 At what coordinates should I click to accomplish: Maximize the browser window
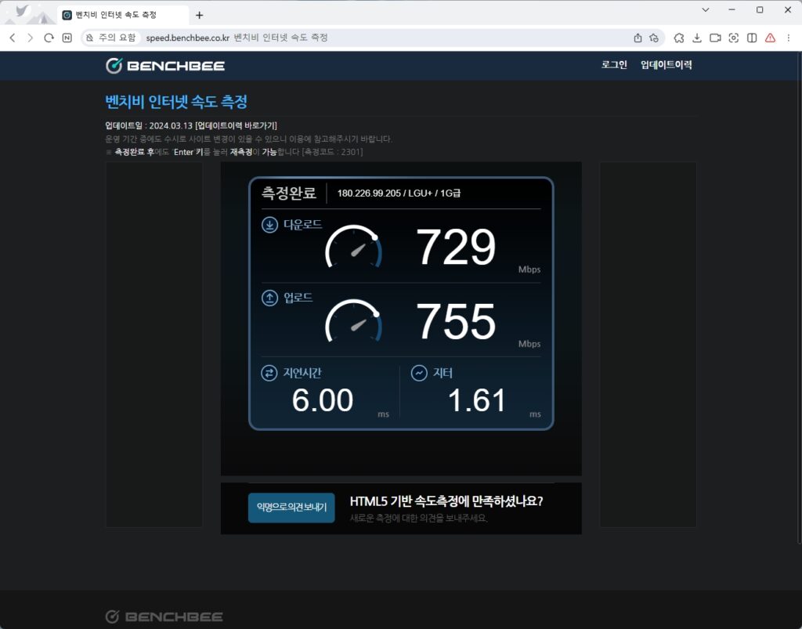point(760,9)
